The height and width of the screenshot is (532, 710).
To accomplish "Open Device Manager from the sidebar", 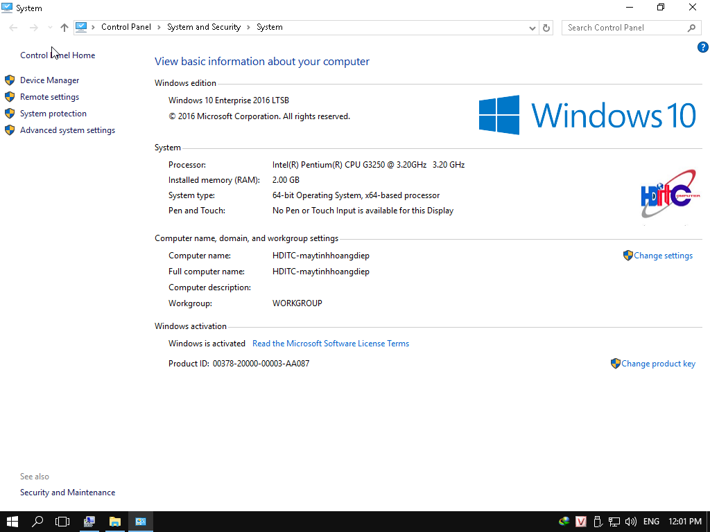I will tap(49, 80).
